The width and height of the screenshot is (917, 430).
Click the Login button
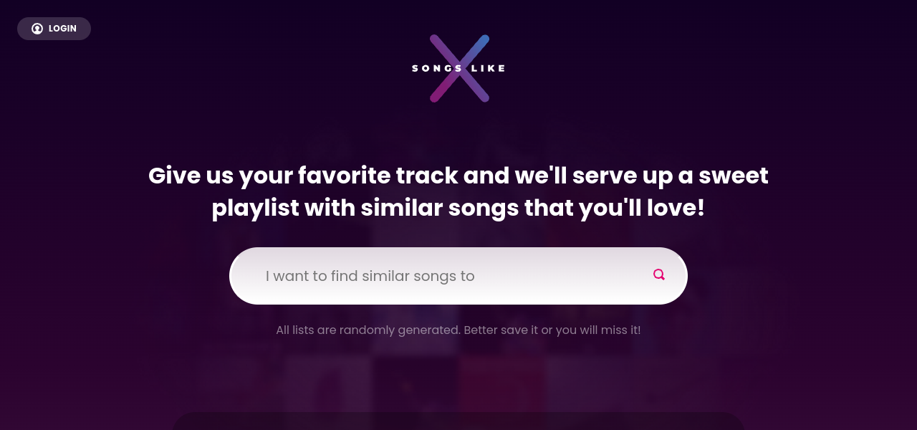coord(54,29)
